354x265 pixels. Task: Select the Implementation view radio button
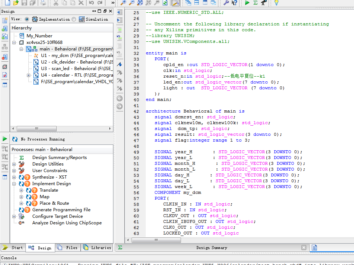[27, 19]
